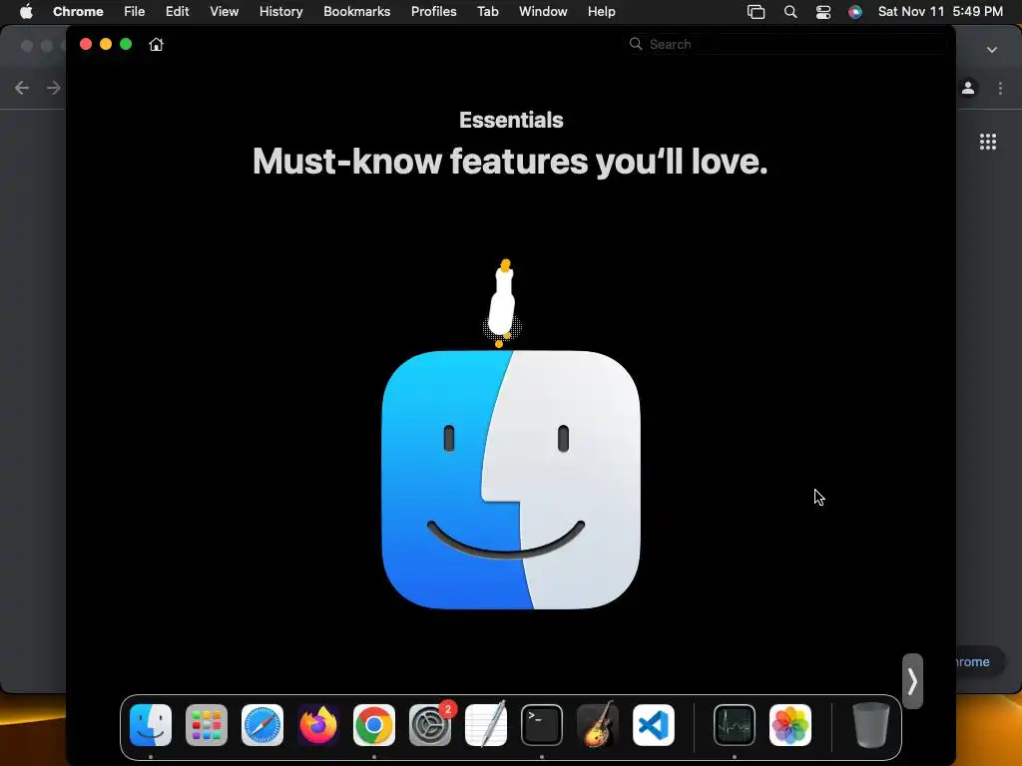The image size is (1022, 766).
Task: Zoom the Tips window with green button
Action: click(x=126, y=44)
